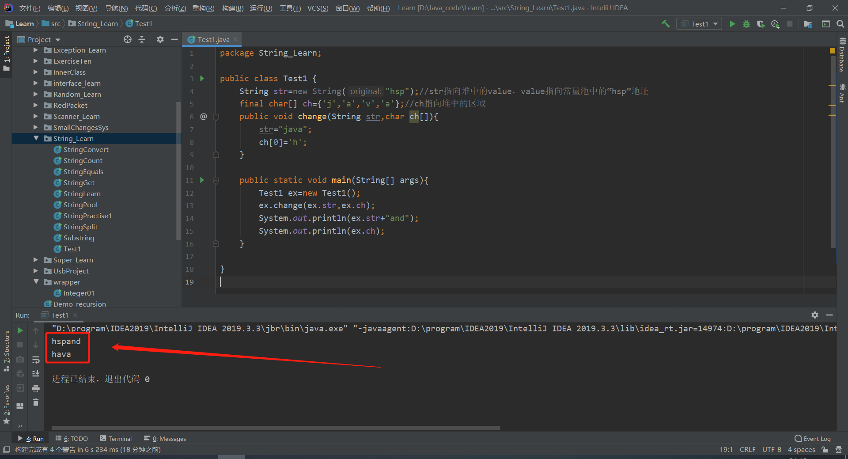Click the yellow warning stripe indicator

tap(833, 51)
